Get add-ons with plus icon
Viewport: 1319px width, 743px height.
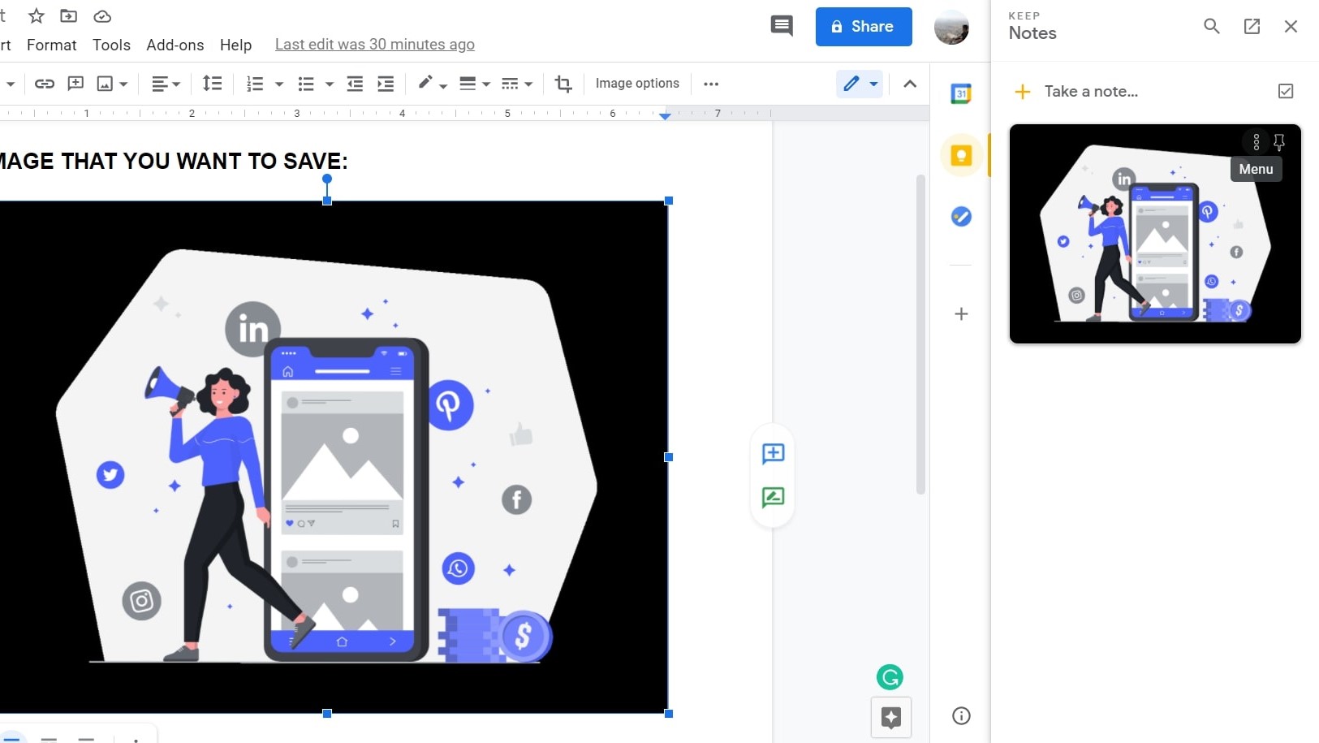click(961, 314)
